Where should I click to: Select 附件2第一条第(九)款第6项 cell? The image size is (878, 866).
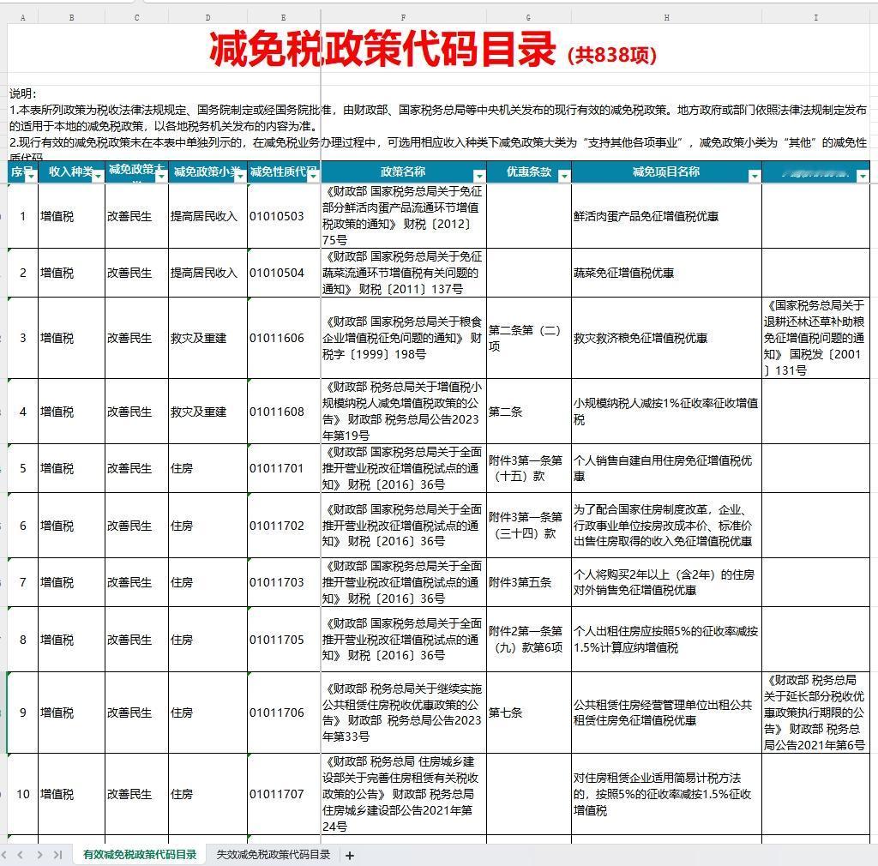[528, 640]
